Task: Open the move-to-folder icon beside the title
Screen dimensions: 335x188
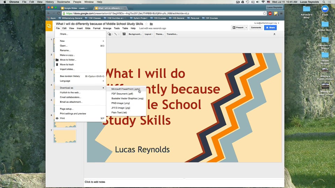Action: [x=151, y=24]
